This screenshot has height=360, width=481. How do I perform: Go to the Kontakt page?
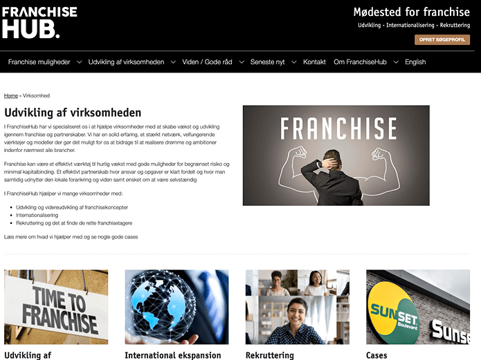point(314,62)
